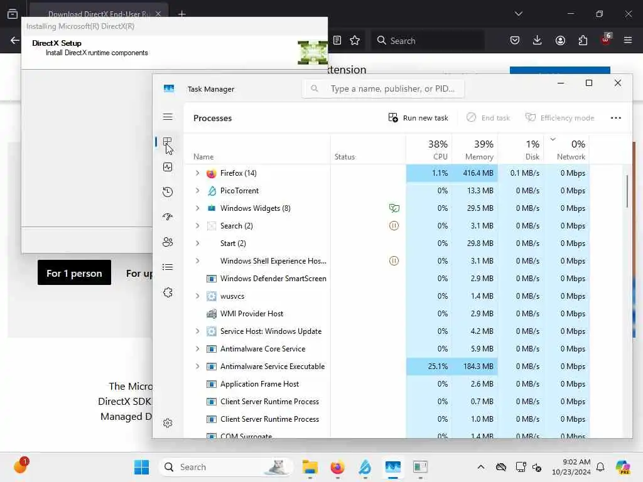Toggle Firefox reader view icon
The image size is (643, 482).
[337, 41]
